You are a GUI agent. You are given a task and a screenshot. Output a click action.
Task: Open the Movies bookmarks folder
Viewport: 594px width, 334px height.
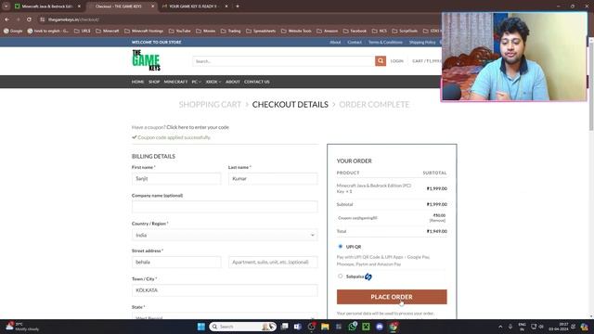(x=206, y=31)
